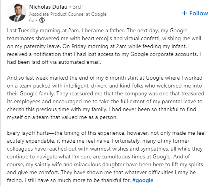Screen dimensions: 213x186
Task: Click the line starting 'cherish this precious time'
Action: [101, 110]
